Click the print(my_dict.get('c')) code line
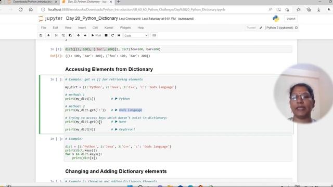This screenshot has width=333, height=187. click(x=85, y=110)
